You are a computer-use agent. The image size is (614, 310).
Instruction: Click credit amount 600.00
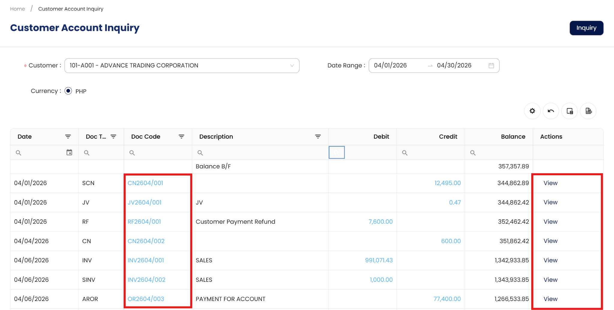coord(451,241)
